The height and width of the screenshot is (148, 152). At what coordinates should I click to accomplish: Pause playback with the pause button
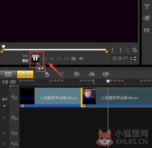(x=35, y=58)
